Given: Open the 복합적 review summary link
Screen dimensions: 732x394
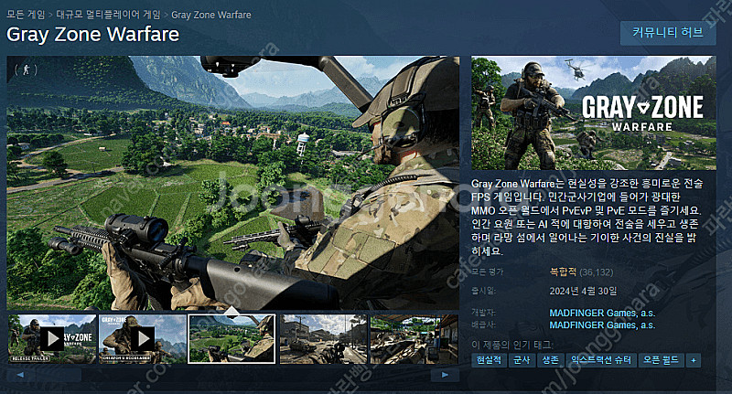Looking at the screenshot, I should [x=563, y=272].
